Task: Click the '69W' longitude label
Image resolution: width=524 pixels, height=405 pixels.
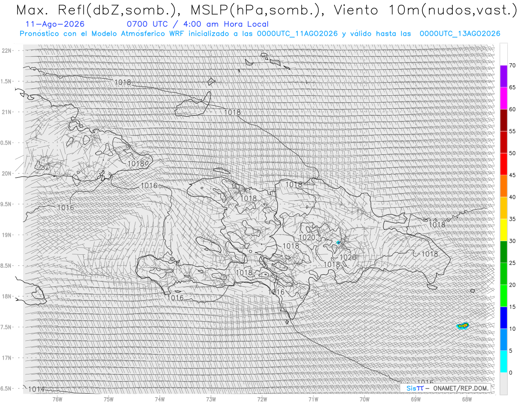Action: tap(416, 399)
